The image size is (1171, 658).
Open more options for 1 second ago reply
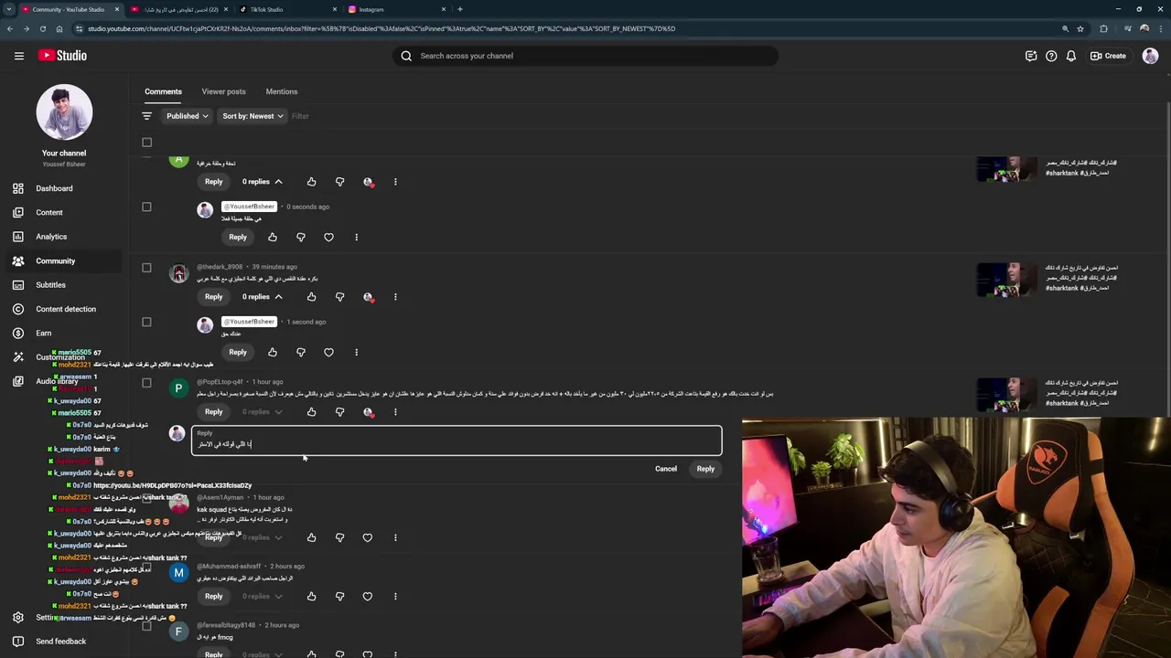point(356,352)
